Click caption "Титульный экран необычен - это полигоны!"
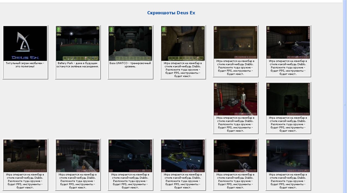The width and height of the screenshot is (347, 193). pos(25,65)
